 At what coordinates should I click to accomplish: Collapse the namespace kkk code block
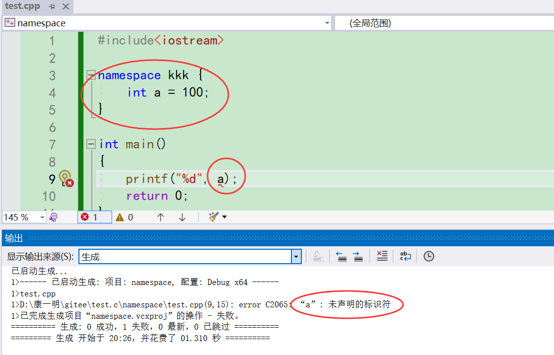coord(90,75)
